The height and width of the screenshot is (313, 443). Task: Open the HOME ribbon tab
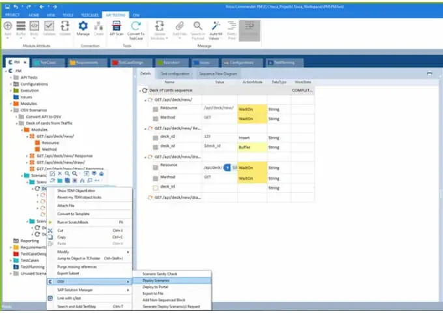(33, 14)
